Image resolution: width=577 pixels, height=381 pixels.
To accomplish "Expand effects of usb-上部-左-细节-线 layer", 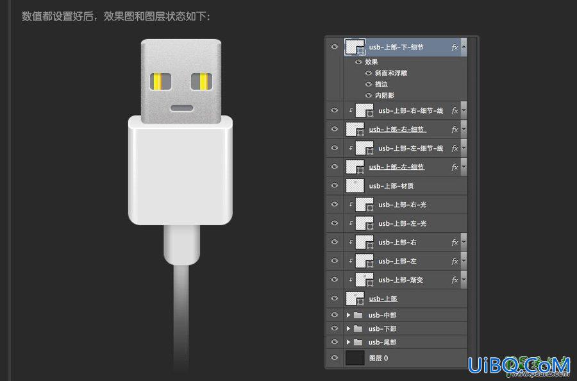I will (x=464, y=148).
